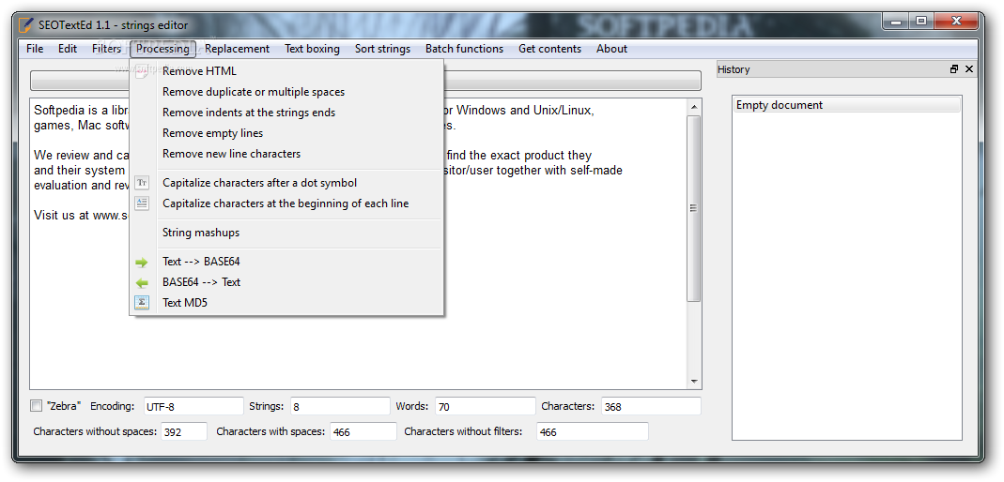Choose Text MD5

[286, 303]
